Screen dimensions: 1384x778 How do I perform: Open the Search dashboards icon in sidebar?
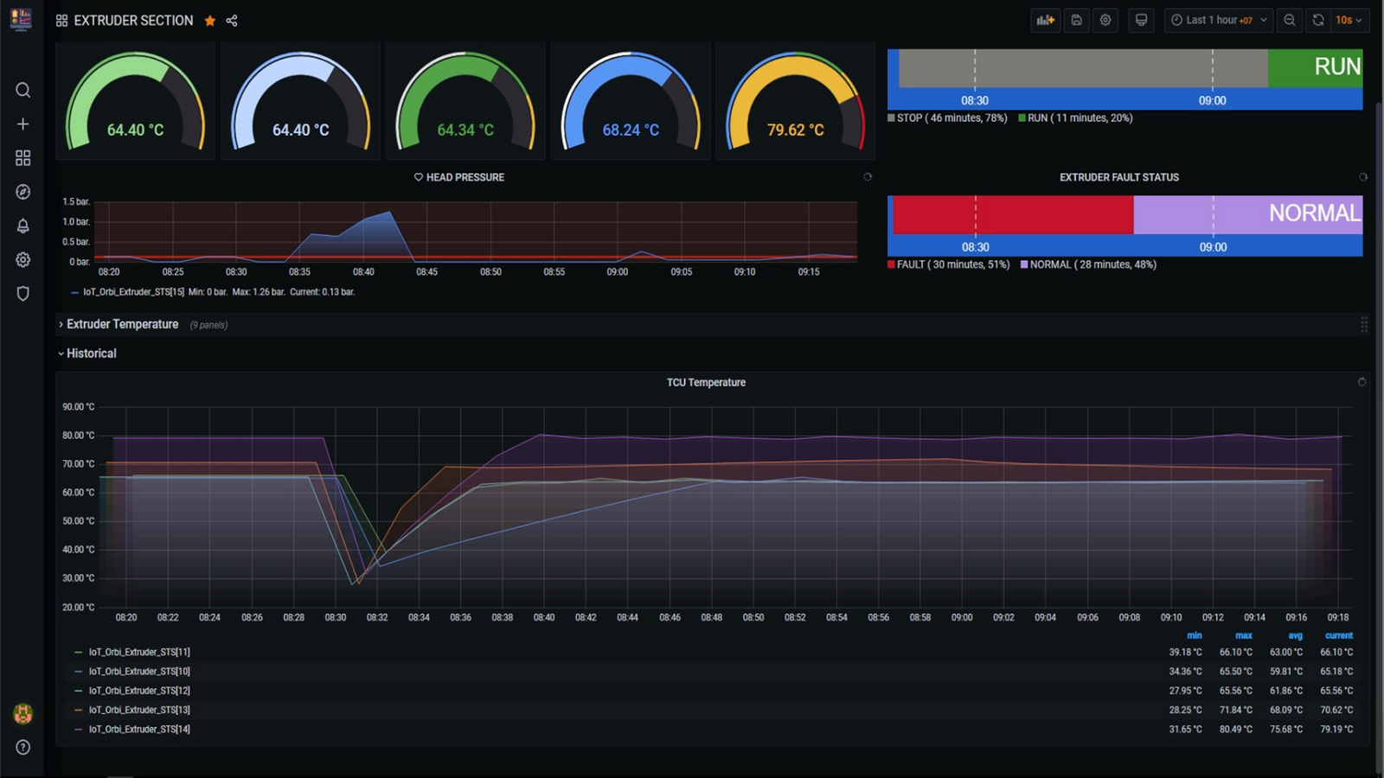(x=23, y=90)
